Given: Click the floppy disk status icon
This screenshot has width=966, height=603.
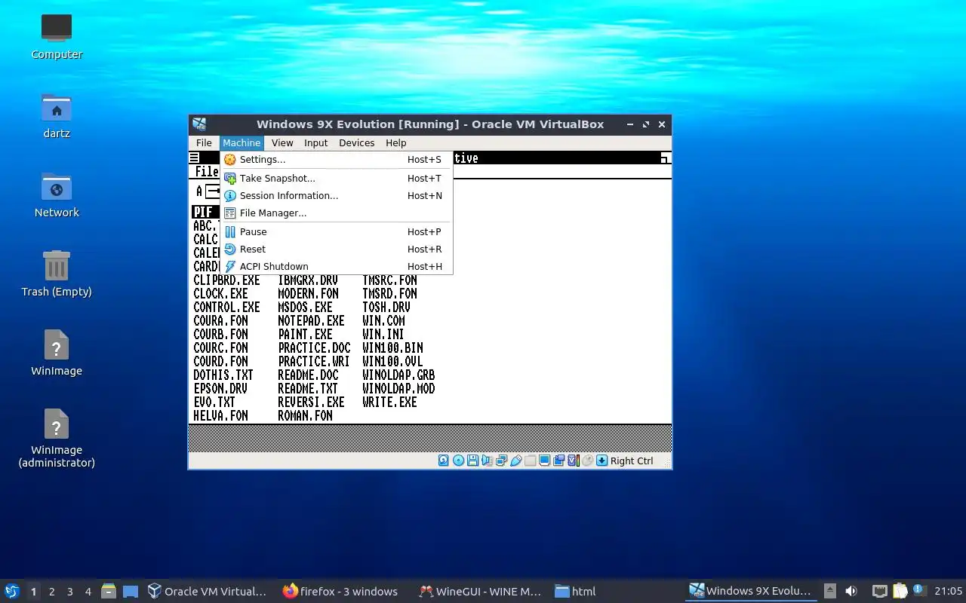Looking at the screenshot, I should point(472,461).
